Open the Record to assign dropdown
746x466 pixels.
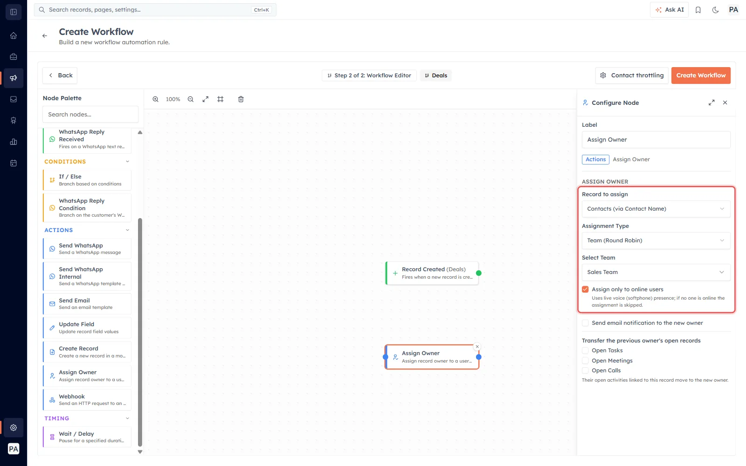click(656, 209)
